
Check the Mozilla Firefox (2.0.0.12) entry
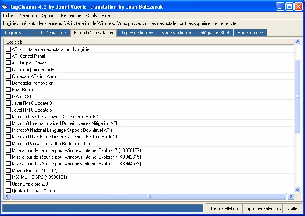8,171
